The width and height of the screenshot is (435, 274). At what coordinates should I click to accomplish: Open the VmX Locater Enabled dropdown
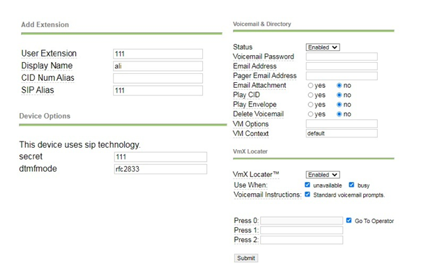tap(323, 175)
